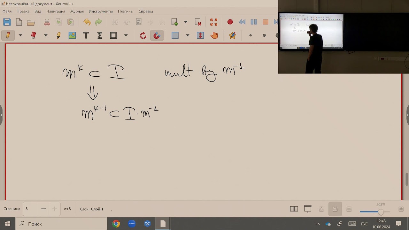Switch the РУС input language indicator
The width and height of the screenshot is (409, 230).
[364, 224]
